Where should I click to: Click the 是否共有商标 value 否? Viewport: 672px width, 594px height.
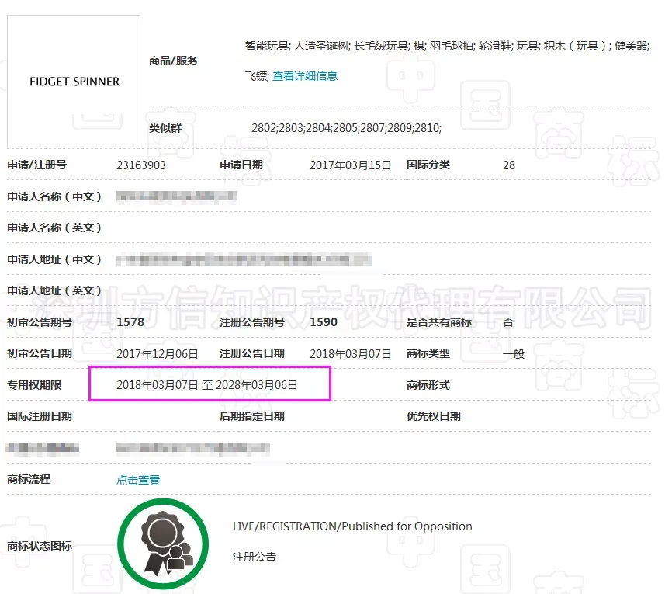tap(508, 322)
